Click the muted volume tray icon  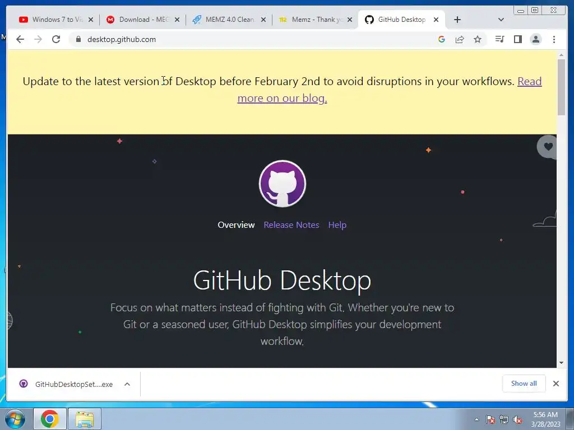[x=517, y=420]
